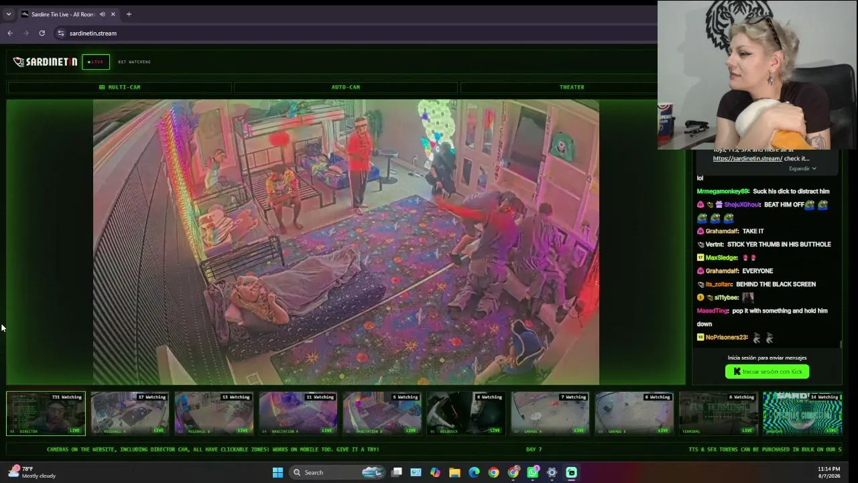Open Google Chrome from the taskbar
Screen dimensions: 858x483
pyautogui.click(x=493, y=472)
